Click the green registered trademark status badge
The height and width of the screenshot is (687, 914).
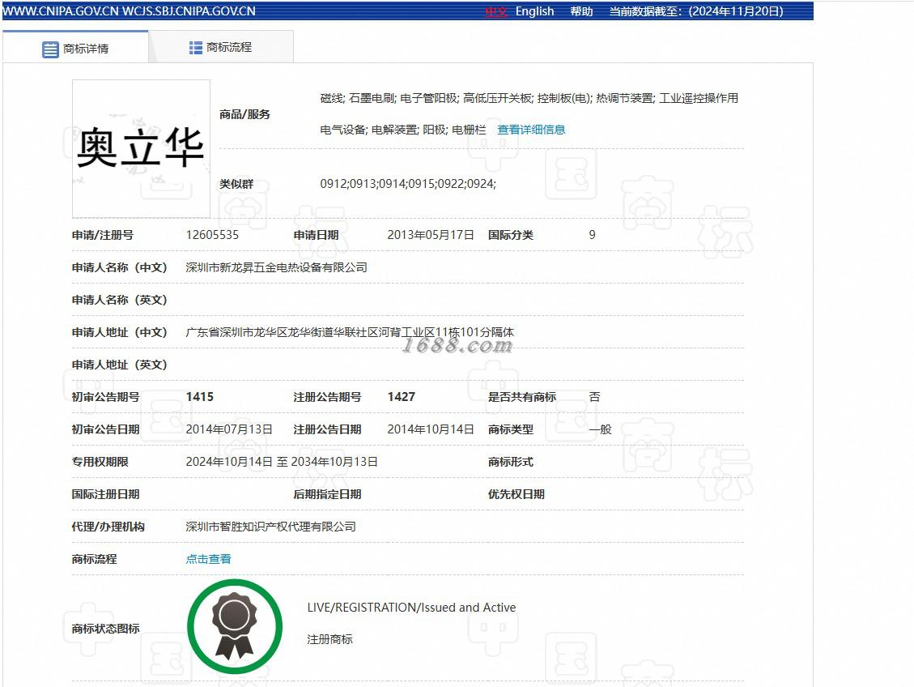coord(235,626)
